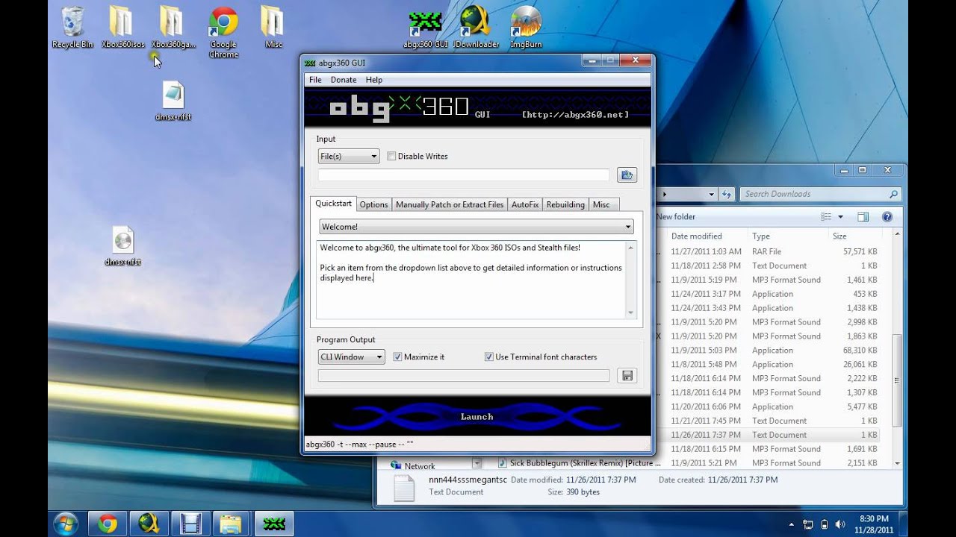956x537 pixels.
Task: Open the Explorer view options arrow
Action: click(840, 217)
